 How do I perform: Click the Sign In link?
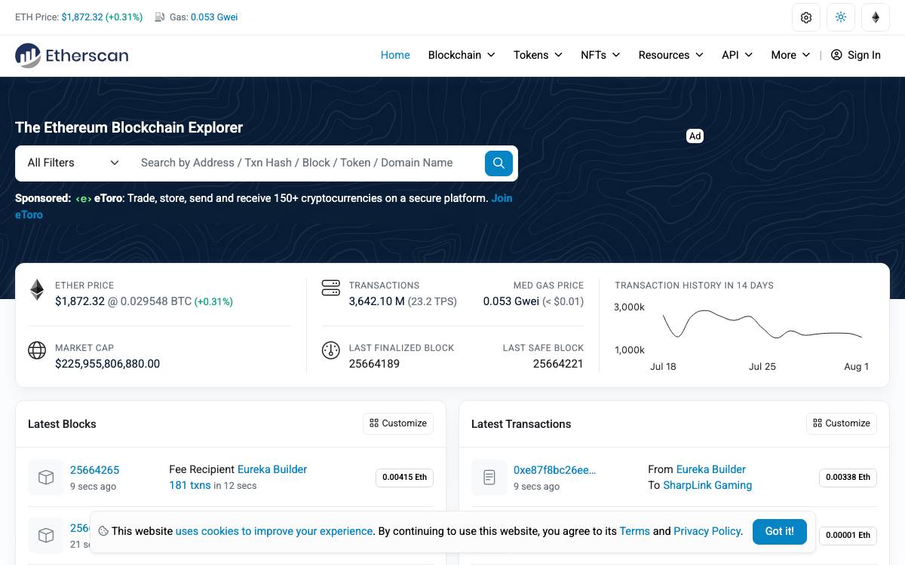coord(855,55)
